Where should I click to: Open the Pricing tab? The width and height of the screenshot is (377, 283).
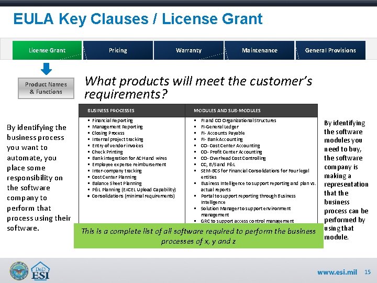point(118,50)
